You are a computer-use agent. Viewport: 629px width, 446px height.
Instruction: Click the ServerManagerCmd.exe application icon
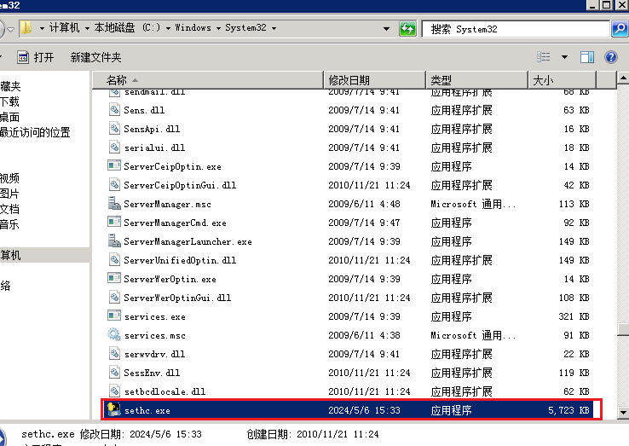click(114, 222)
